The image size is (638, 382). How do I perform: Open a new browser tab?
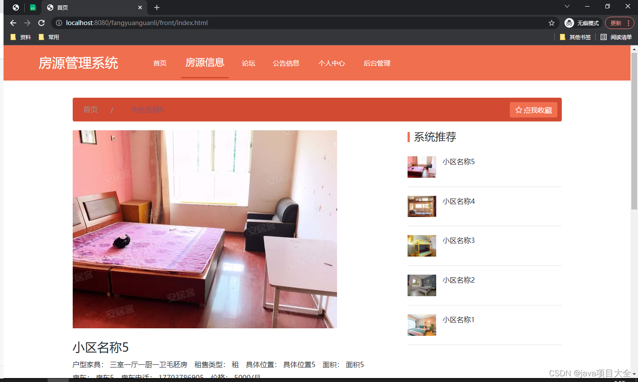click(157, 7)
